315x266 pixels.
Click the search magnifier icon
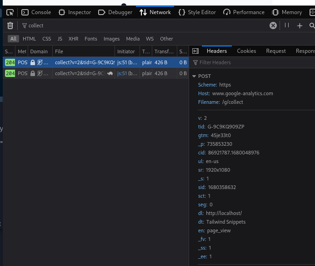312,26
